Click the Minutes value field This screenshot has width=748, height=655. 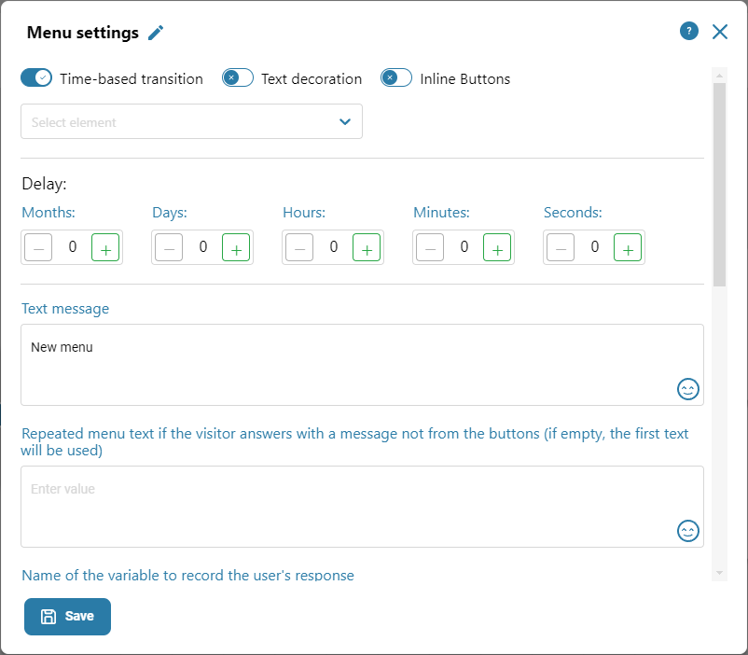464,247
